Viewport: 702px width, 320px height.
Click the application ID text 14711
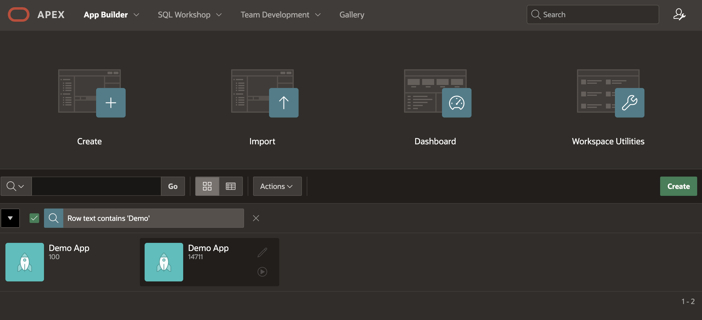pyautogui.click(x=196, y=257)
